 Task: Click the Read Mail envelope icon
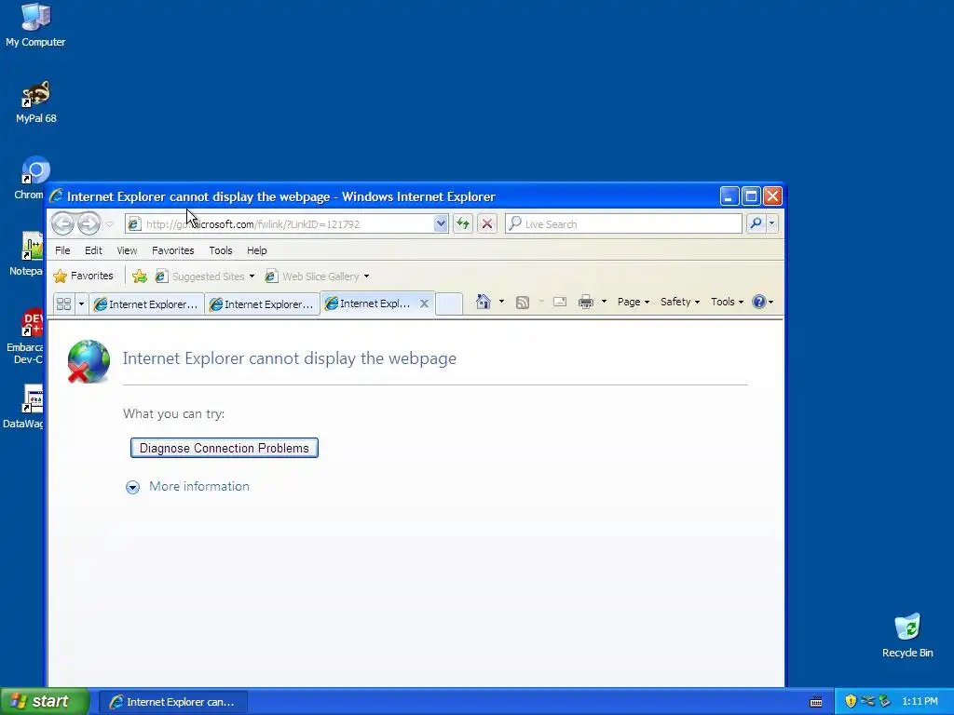(560, 303)
